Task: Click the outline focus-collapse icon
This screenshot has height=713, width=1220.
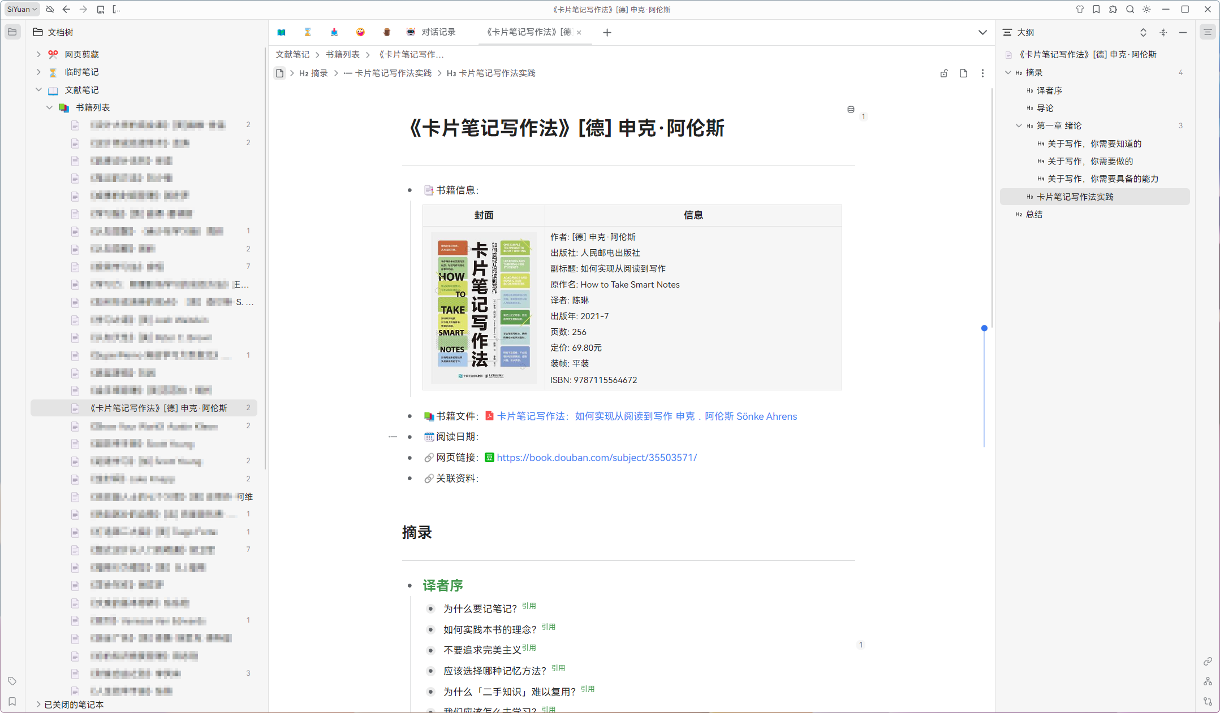Action: (1163, 32)
